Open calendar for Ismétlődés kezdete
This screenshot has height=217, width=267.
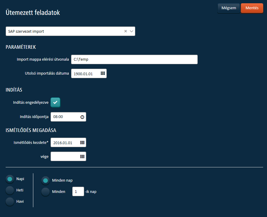(82, 142)
